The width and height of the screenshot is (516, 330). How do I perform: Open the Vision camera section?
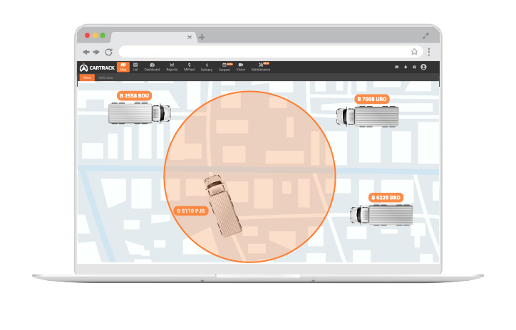pyautogui.click(x=241, y=67)
